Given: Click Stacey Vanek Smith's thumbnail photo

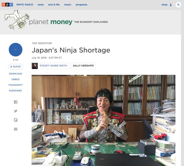Looking at the screenshot, I should click(35, 66).
